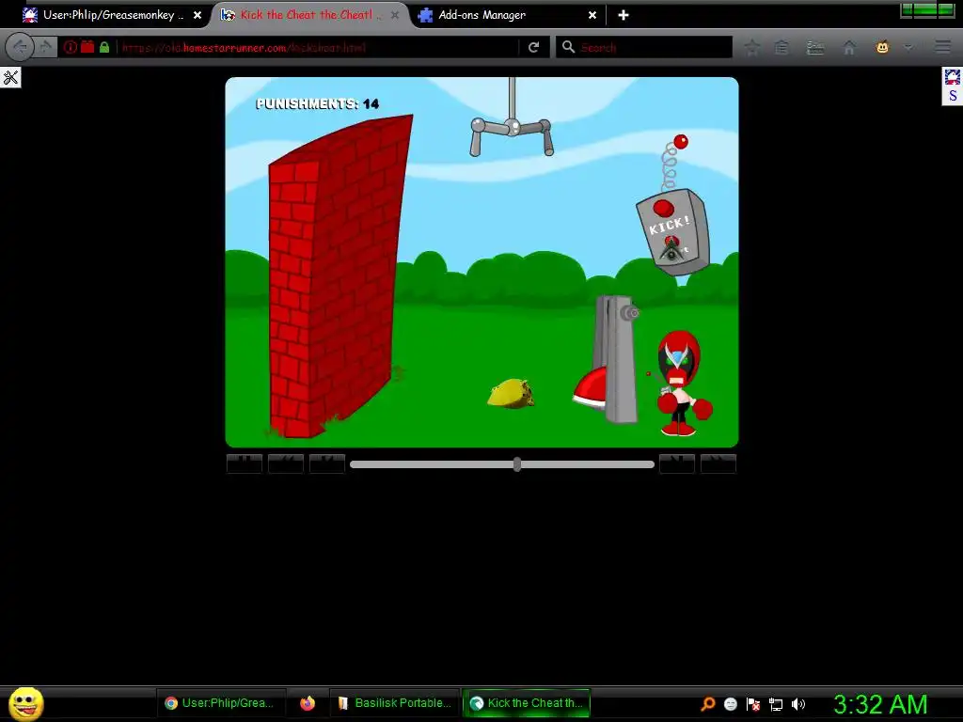Switch to the User:Phlip/Greasemonkey tab
This screenshot has height=722, width=963.
(x=111, y=15)
